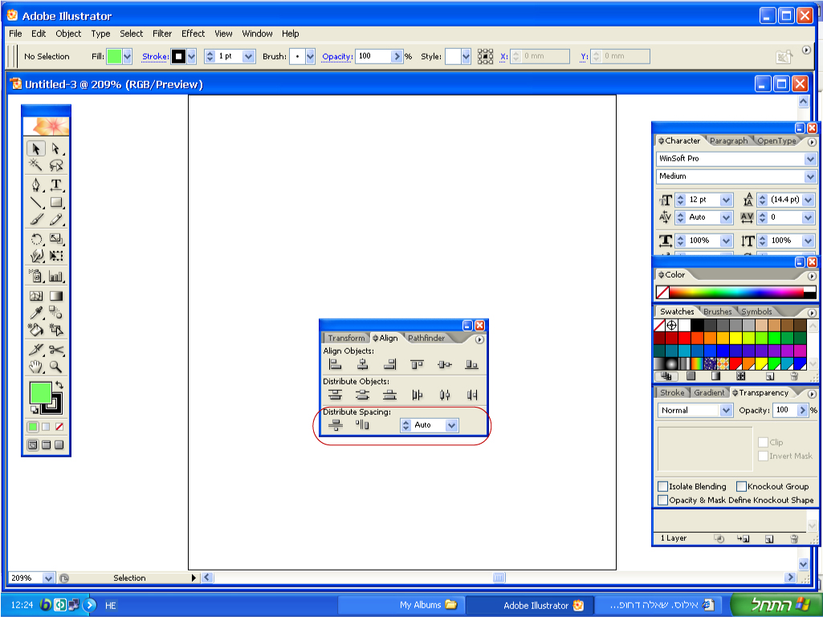Open the Brush dropdown in control bar
This screenshot has width=823, height=617.
tap(310, 56)
